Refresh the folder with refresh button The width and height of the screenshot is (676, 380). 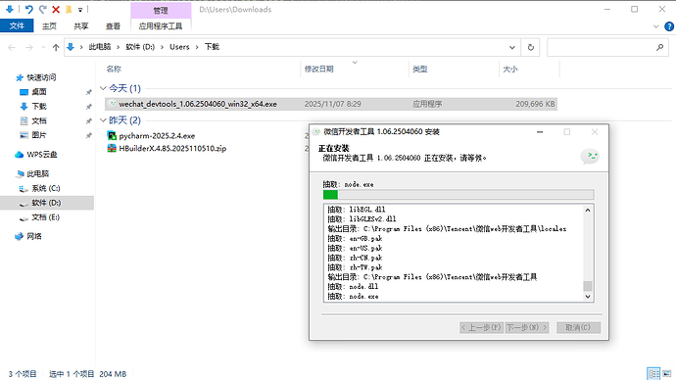531,47
